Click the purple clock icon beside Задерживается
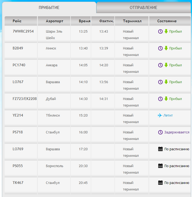192x197 pixels. 160,132
